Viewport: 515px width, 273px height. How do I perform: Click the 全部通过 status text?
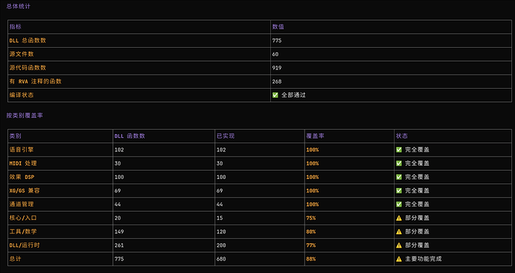point(293,95)
